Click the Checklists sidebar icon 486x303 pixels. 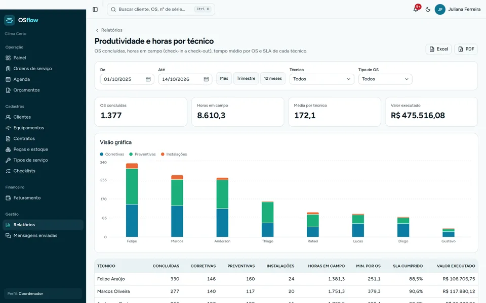(8, 171)
